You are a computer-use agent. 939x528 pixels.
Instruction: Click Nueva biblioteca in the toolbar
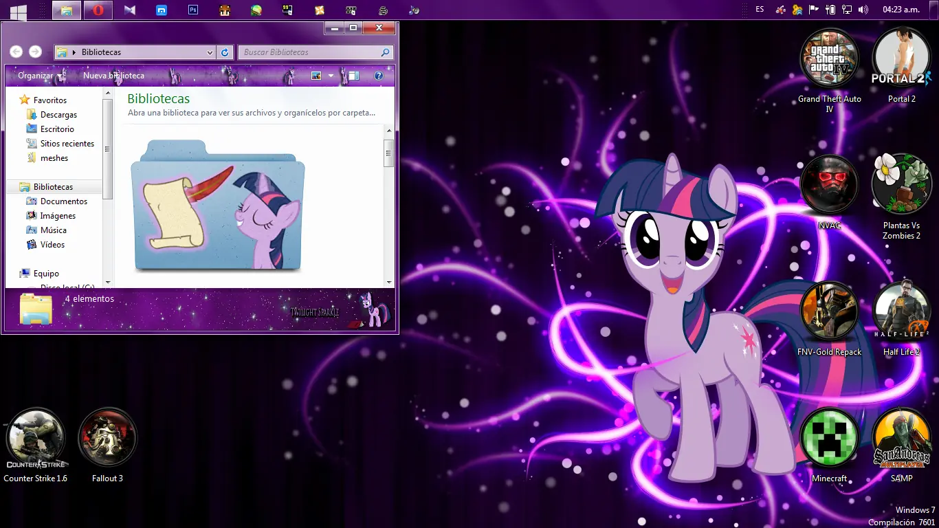(113, 76)
